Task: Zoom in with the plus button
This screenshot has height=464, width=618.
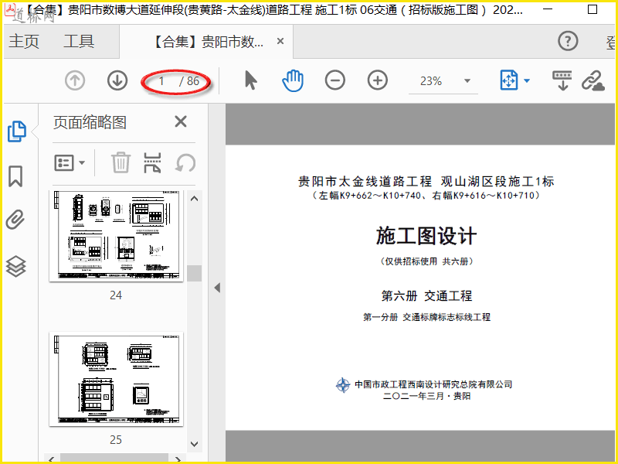Action: click(x=378, y=80)
